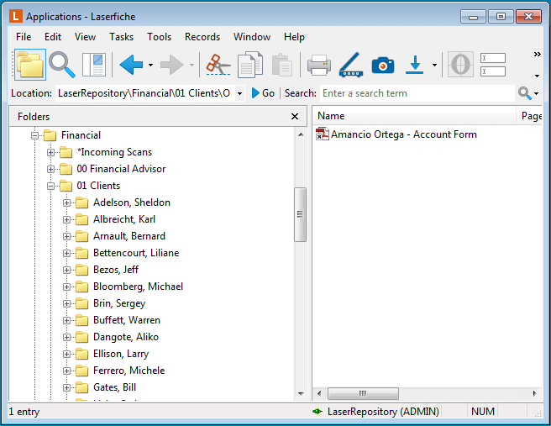Image resolution: width=551 pixels, height=426 pixels.
Task: Open the forward arrow history dropdown
Action: coord(192,65)
